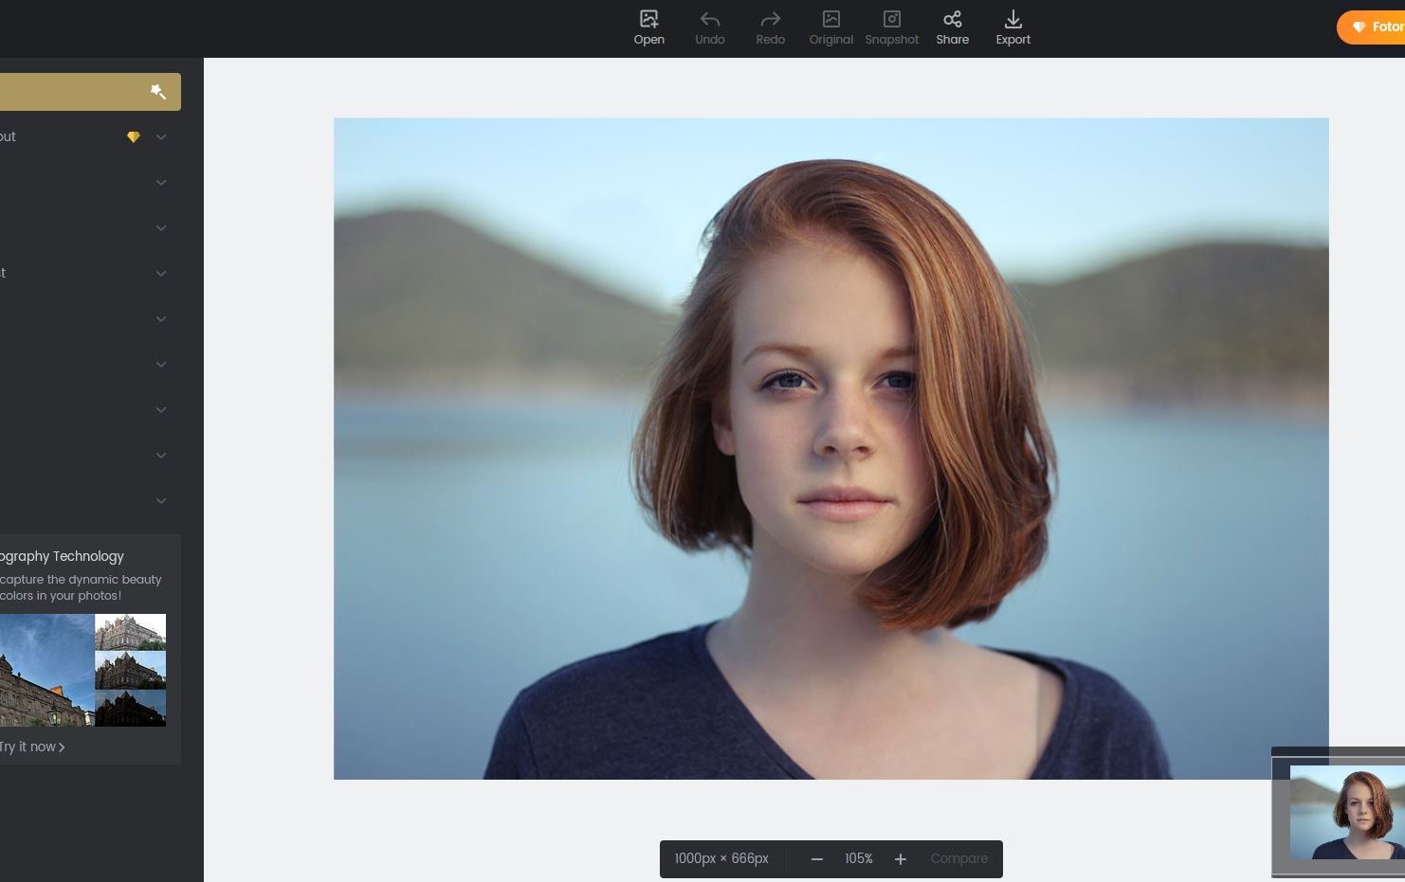Click the orange Fotor upgrade button

pos(1375,27)
